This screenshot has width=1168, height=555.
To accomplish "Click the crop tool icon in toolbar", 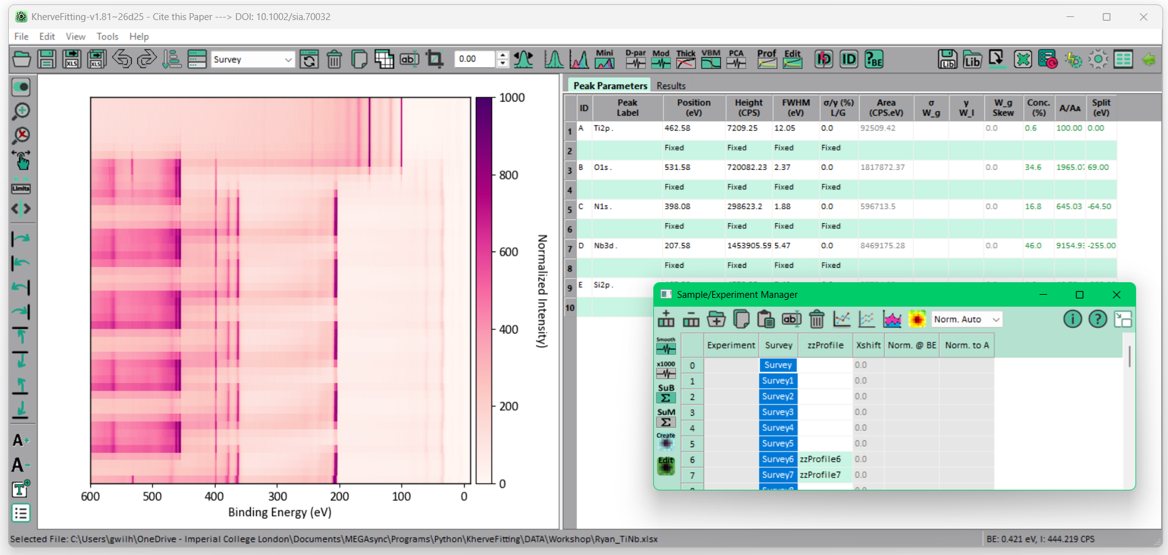I will coord(434,59).
